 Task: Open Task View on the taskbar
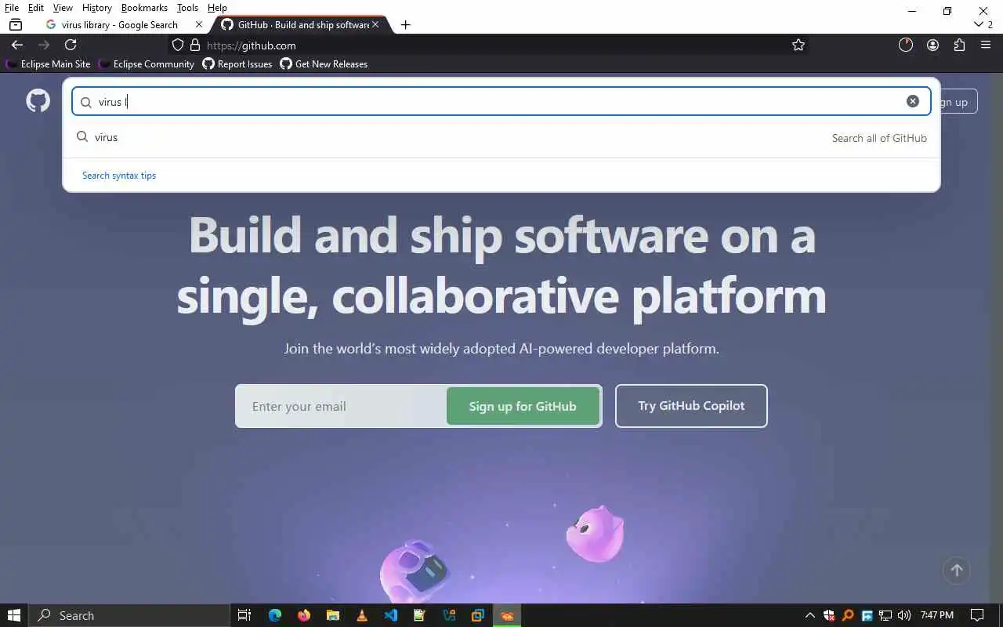244,615
